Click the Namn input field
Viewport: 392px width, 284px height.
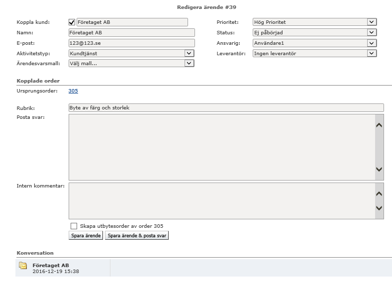(131, 32)
